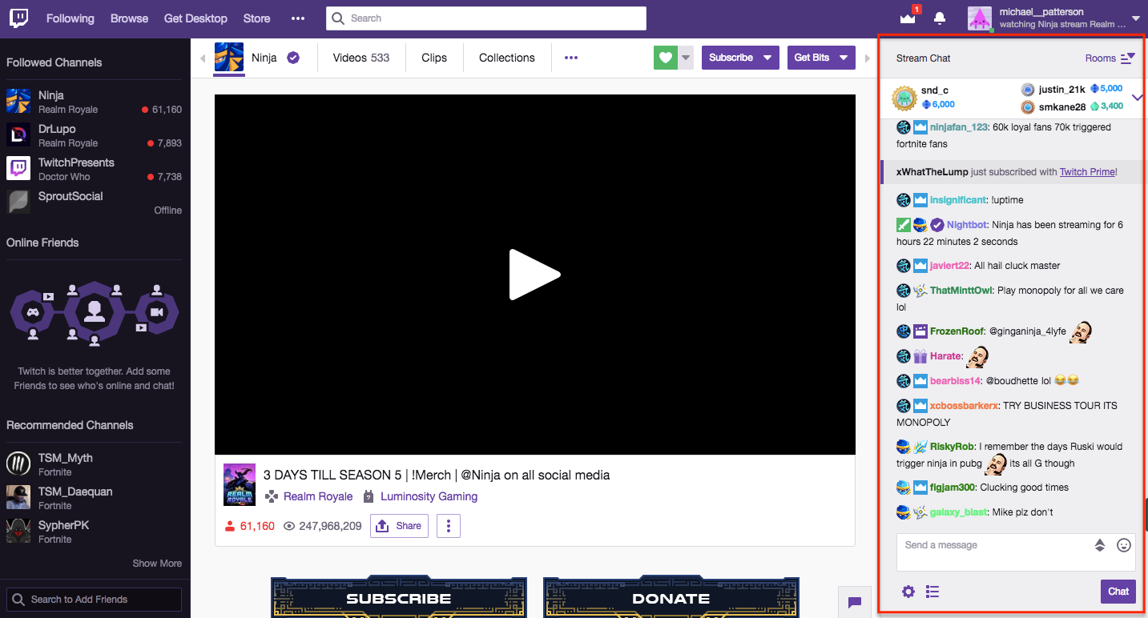Viewport: 1148px width, 618px height.
Task: Open the Twitch Prime link in chat
Action: coord(1087,172)
